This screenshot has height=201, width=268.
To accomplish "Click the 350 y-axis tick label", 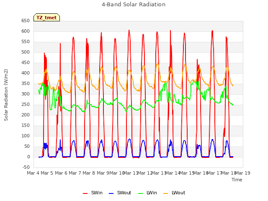I will tap(26, 84).
